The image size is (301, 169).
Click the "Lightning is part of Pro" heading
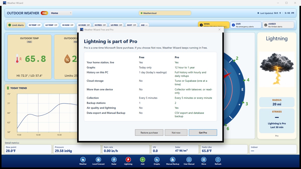pyautogui.click(x=111, y=42)
